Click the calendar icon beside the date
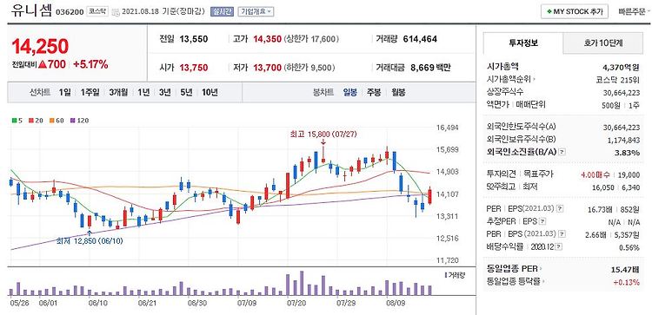Image resolution: width=652 pixels, height=315 pixels. pyautogui.click(x=116, y=12)
